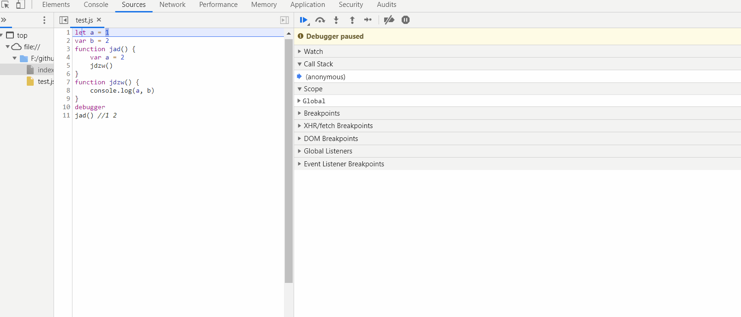This screenshot has height=317, width=741.
Task: Expand the Global scope entry
Action: [x=517, y=101]
